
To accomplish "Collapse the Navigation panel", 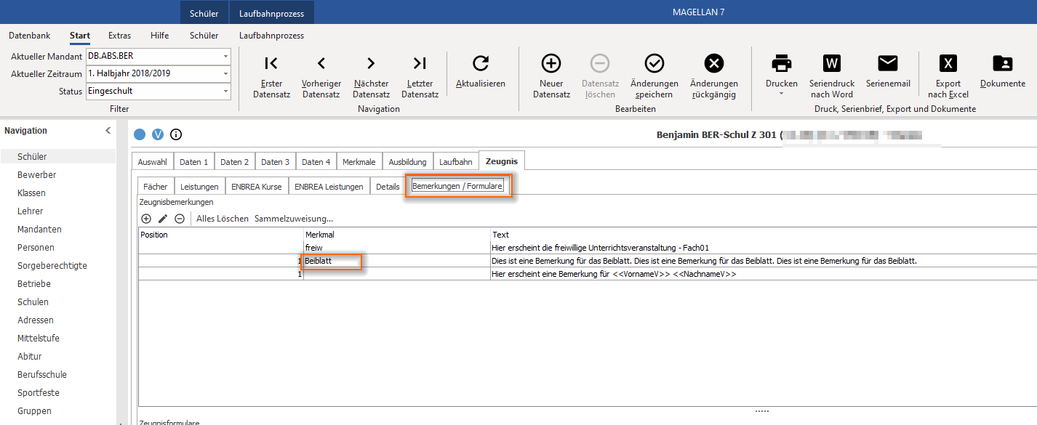I will [108, 131].
